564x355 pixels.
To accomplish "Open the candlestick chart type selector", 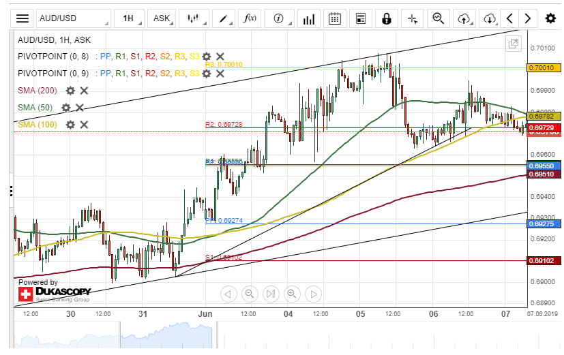I will 193,18.
